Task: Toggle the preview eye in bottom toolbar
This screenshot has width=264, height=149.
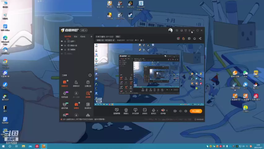Action: [x=181, y=111]
